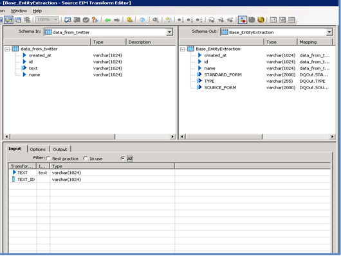The height and width of the screenshot is (256, 341).
Task: Click Schema In left scroll arrow
Action: point(6,137)
